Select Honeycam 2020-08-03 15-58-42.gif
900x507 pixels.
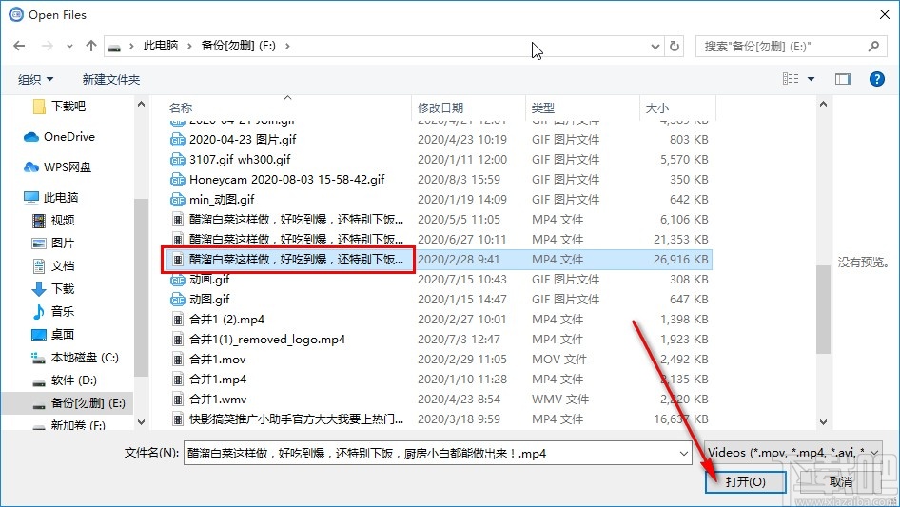click(286, 179)
